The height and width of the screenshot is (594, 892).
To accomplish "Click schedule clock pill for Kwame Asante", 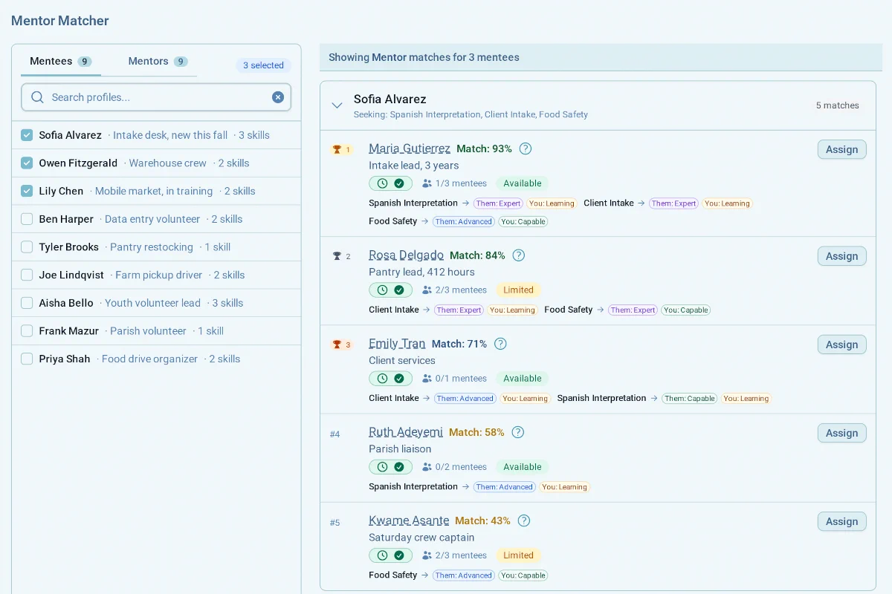I will pos(391,555).
